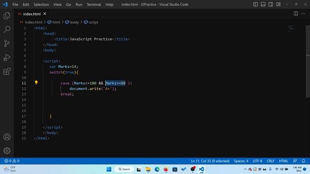Image resolution: width=310 pixels, height=174 pixels.
Task: Click index.html in the breadcrumb
Action: [31, 22]
